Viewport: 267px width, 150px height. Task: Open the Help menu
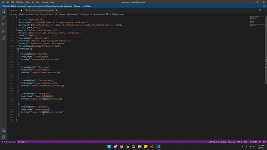point(52,2)
